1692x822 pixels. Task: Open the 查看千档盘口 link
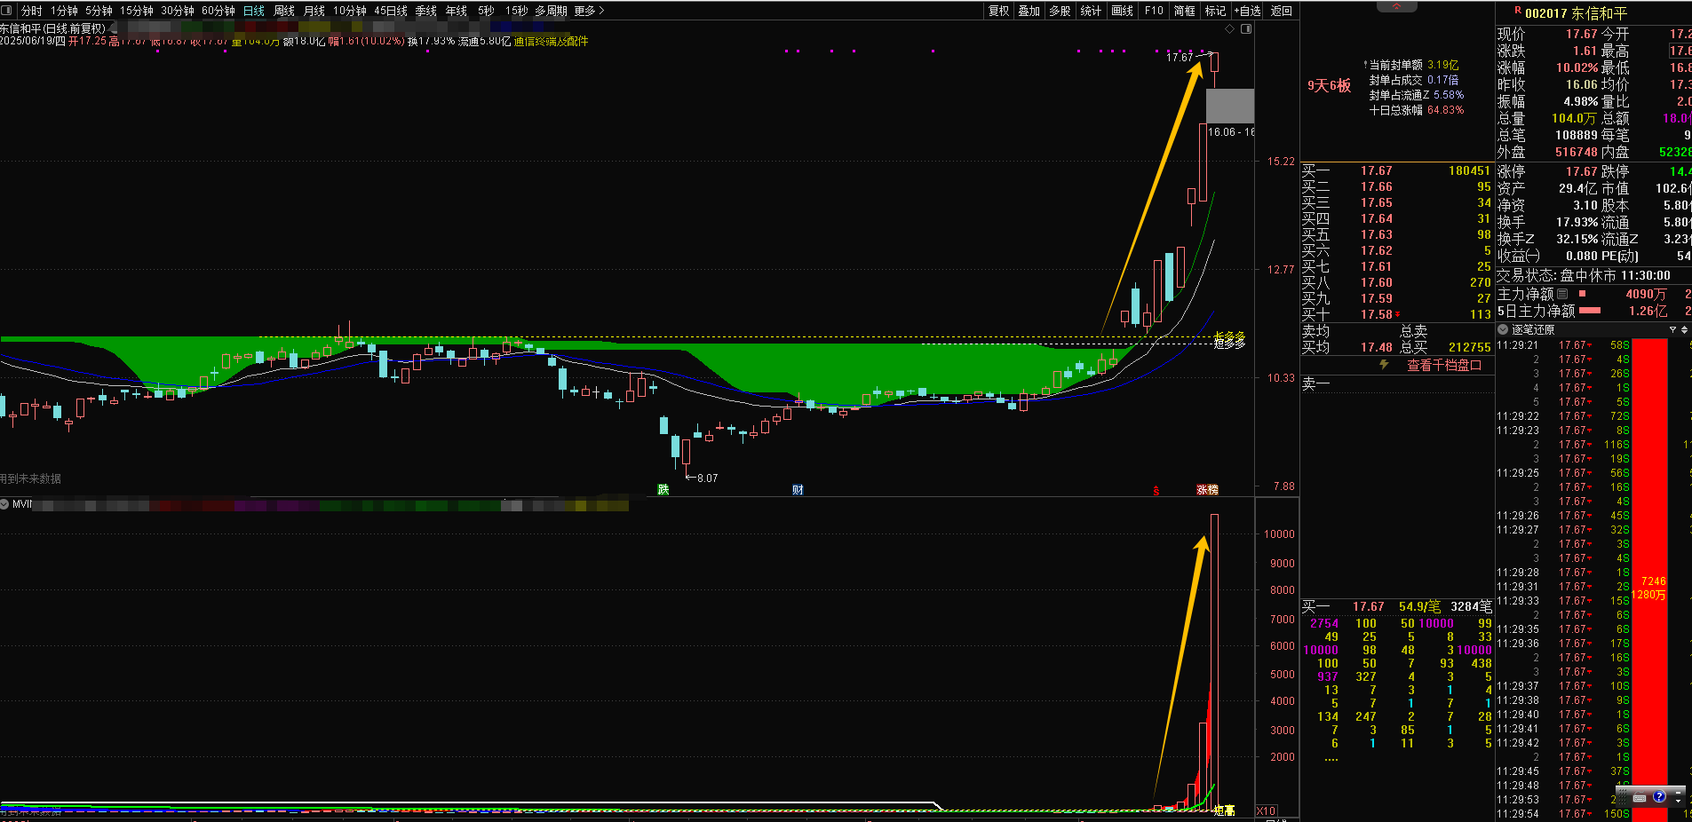(x=1444, y=365)
